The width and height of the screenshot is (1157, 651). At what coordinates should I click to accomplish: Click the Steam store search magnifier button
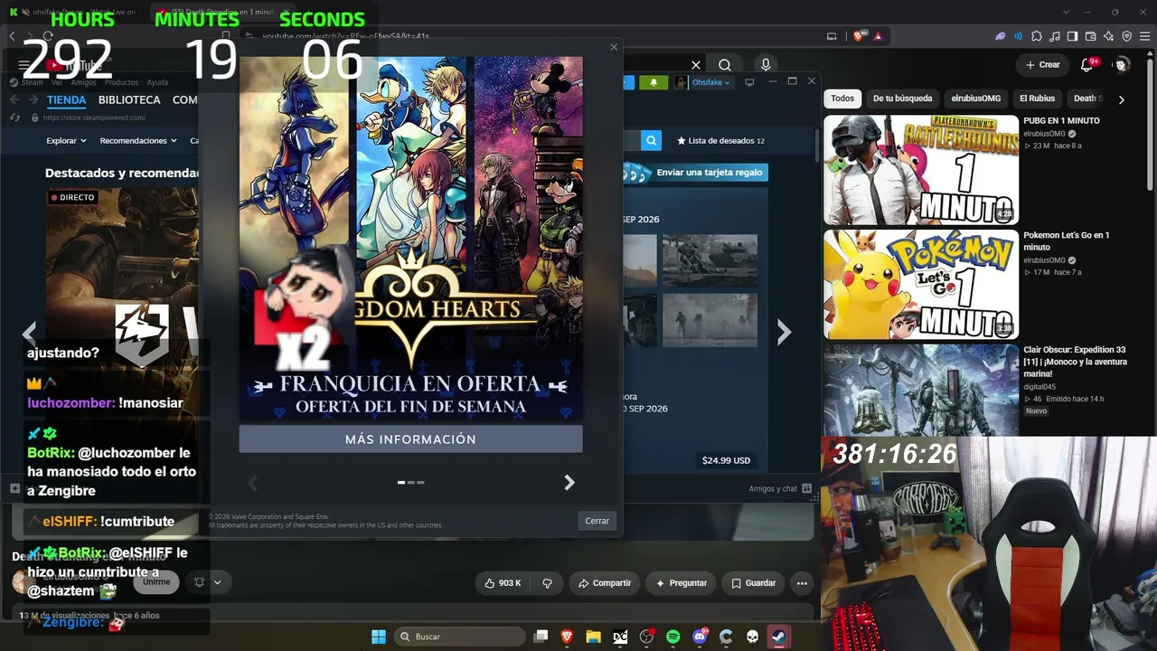click(x=652, y=140)
